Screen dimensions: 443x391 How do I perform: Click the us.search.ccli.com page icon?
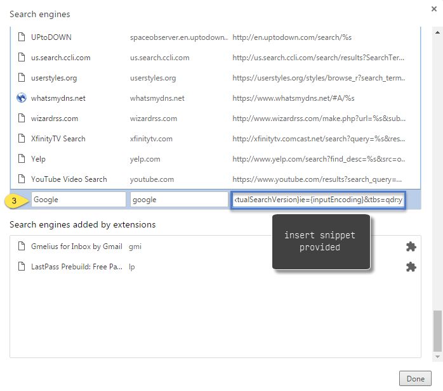[x=22, y=57]
